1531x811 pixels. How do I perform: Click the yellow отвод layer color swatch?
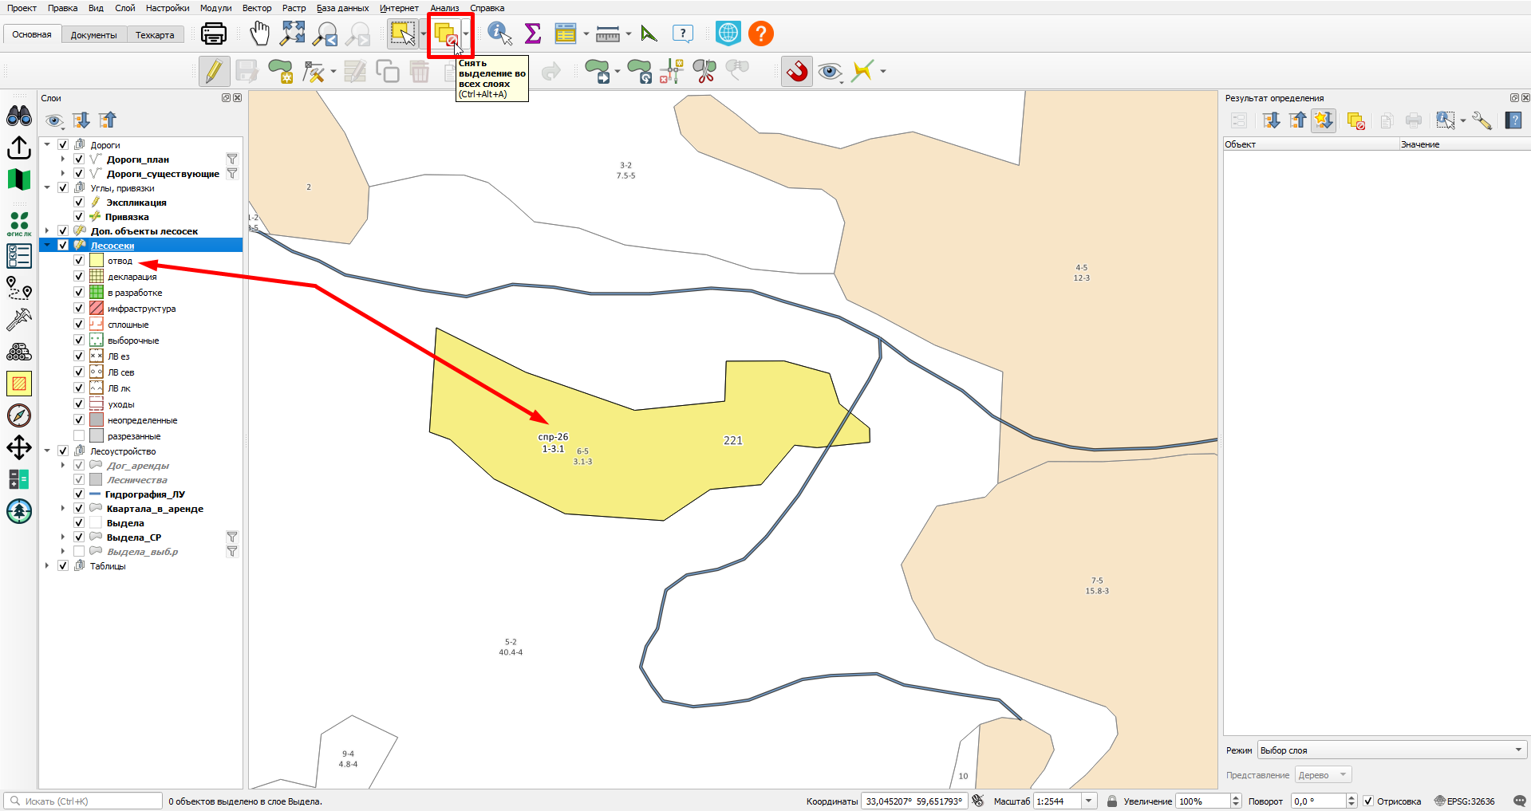pos(97,261)
